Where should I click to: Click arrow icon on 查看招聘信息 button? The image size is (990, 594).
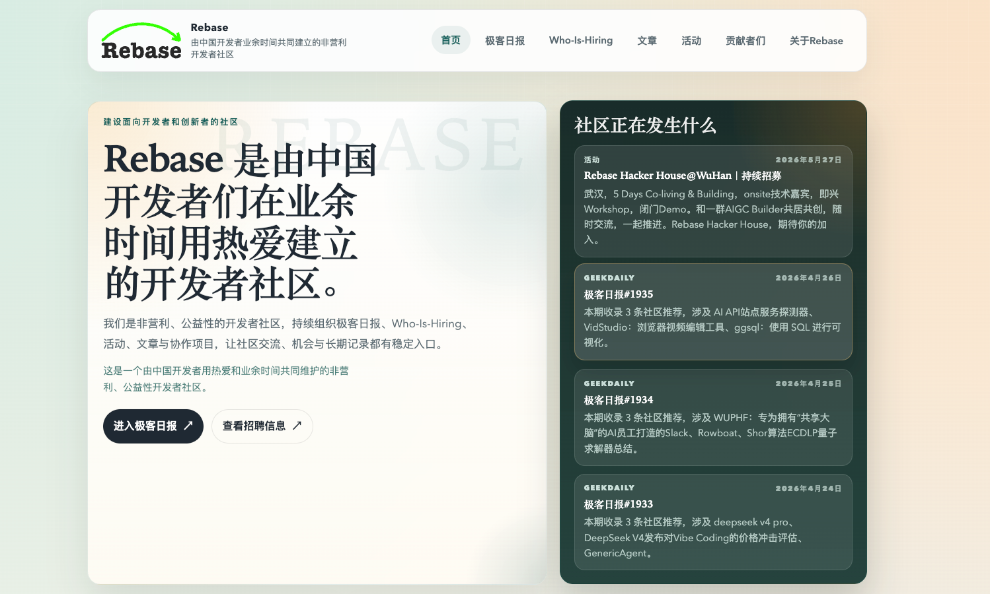[x=297, y=426]
